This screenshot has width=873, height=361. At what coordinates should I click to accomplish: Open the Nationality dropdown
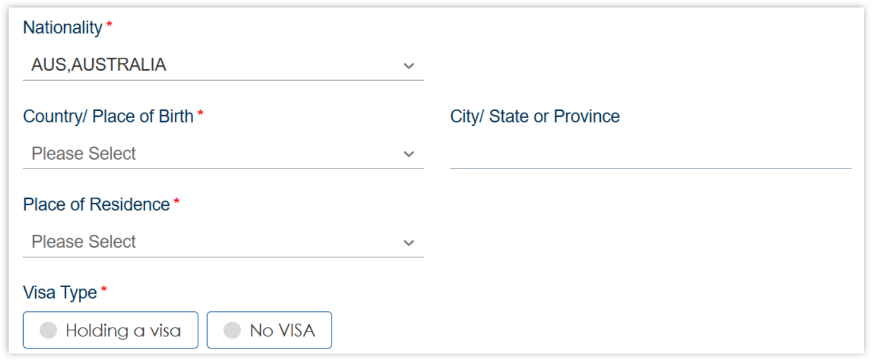(223, 65)
